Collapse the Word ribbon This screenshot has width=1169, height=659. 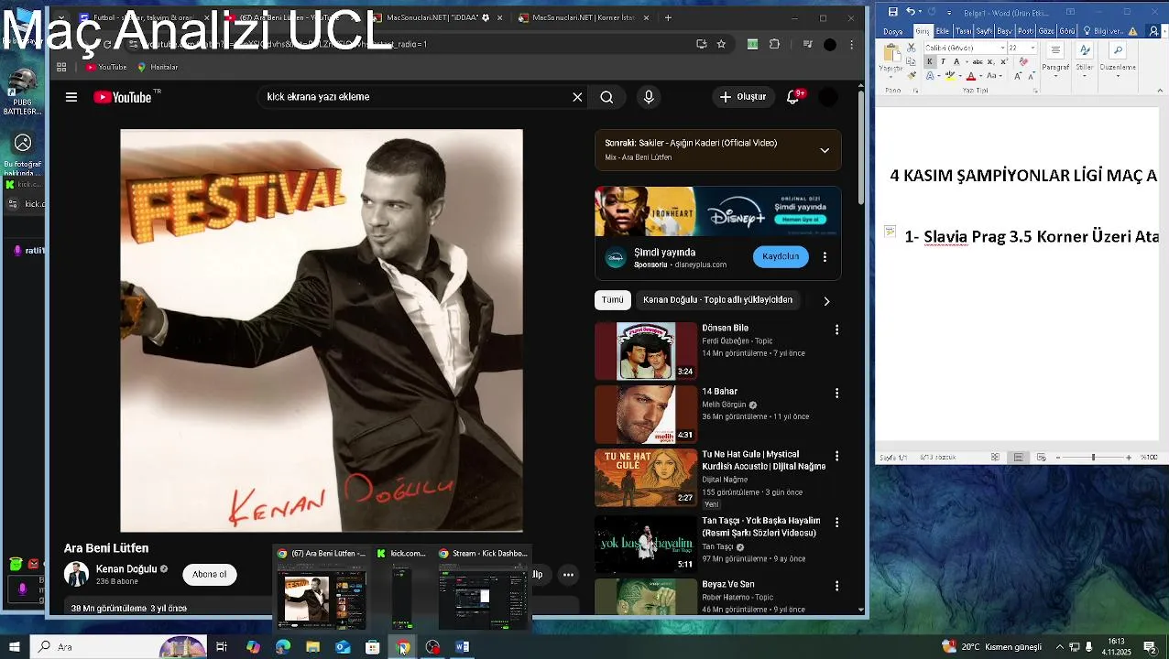click(1160, 91)
